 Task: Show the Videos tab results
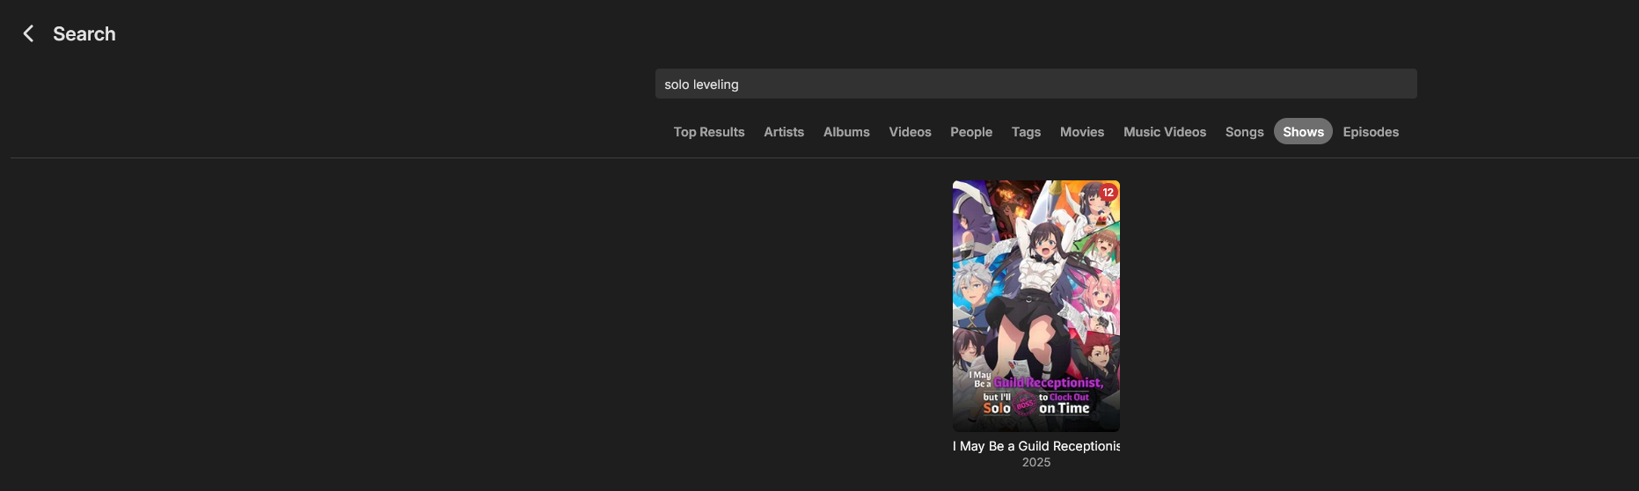point(910,132)
